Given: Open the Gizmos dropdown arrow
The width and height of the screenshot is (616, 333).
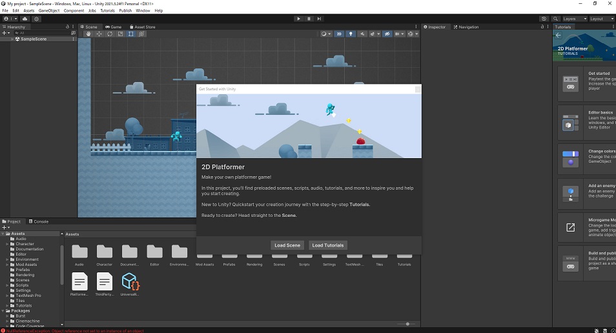Looking at the screenshot, I should coord(417,34).
